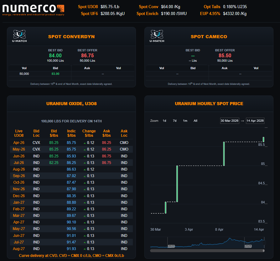Click the U-Match logo in Spot Converdyn panel

tap(19, 36)
